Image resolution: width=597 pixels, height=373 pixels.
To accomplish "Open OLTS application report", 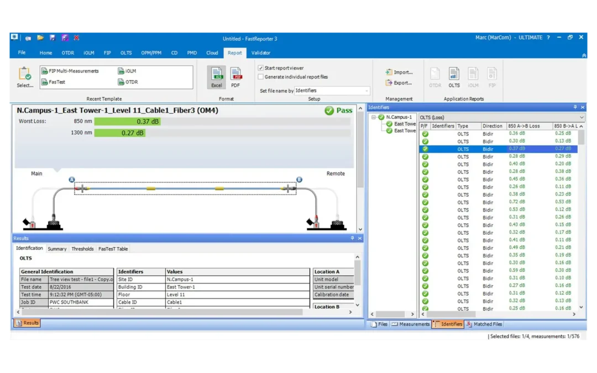I will pos(454,78).
